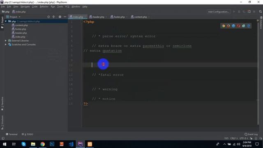The height and width of the screenshot is (148, 263).
Task: Open Skype from the taskbar
Action: click(24, 144)
